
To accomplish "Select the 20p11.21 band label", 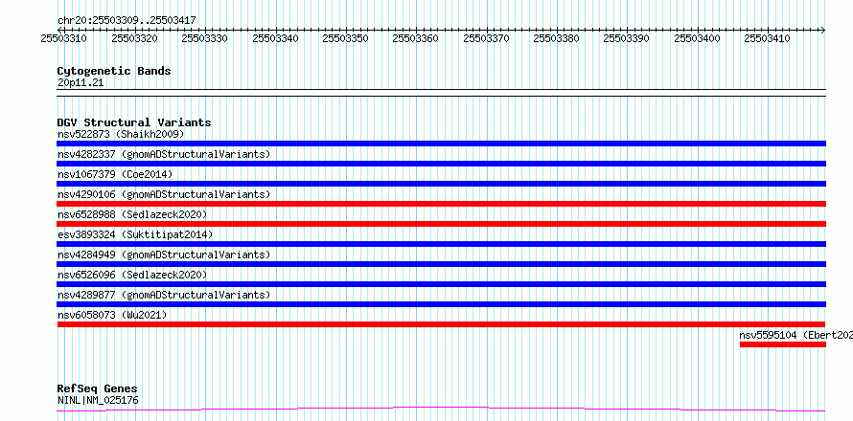I will pos(81,83).
